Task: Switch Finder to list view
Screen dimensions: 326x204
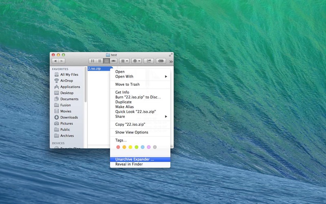Action: point(99,61)
